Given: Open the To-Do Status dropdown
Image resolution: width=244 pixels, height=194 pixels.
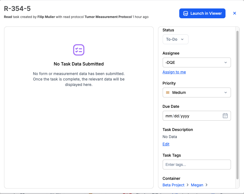Looking at the screenshot, I should tap(175, 39).
